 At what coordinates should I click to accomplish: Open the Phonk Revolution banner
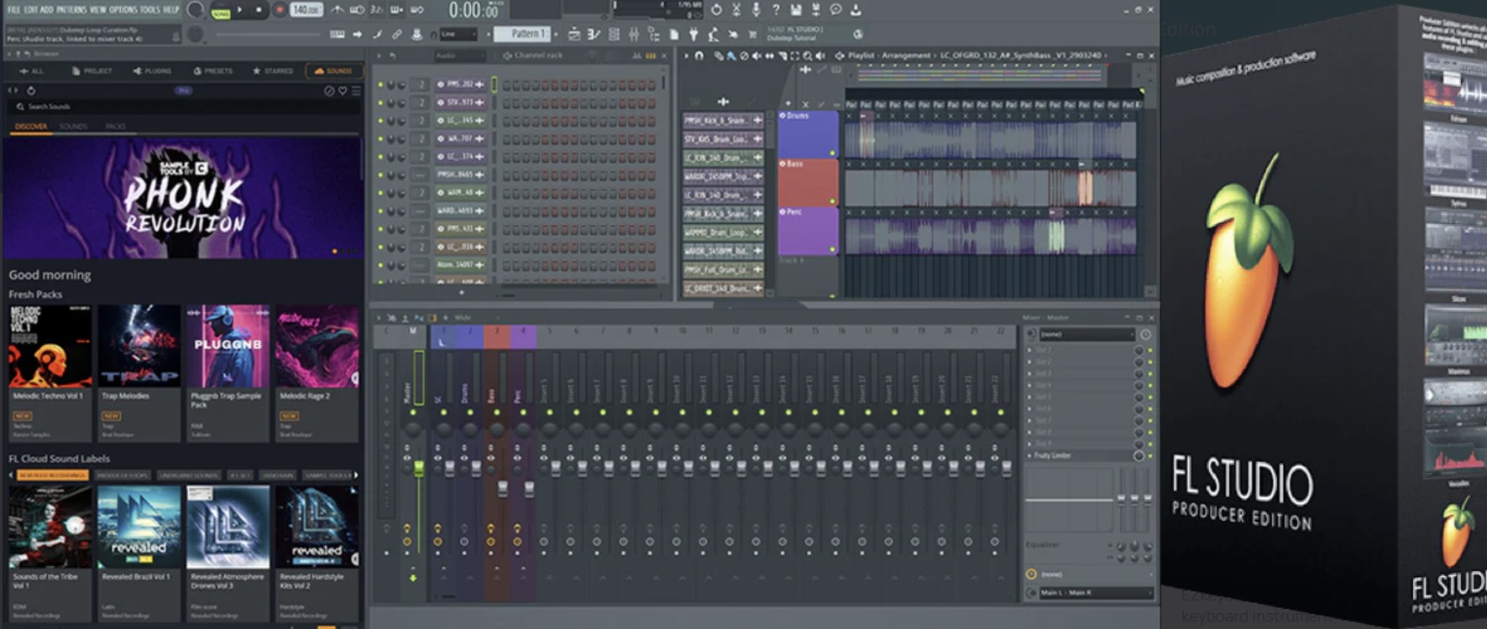[183, 198]
